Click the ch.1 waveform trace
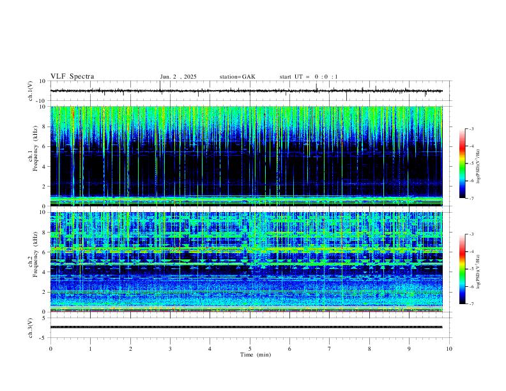Screen dimensions: 506x391 click(246, 91)
